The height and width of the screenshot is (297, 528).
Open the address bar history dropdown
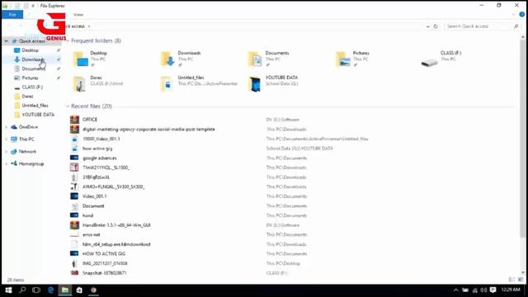pyautogui.click(x=427, y=26)
